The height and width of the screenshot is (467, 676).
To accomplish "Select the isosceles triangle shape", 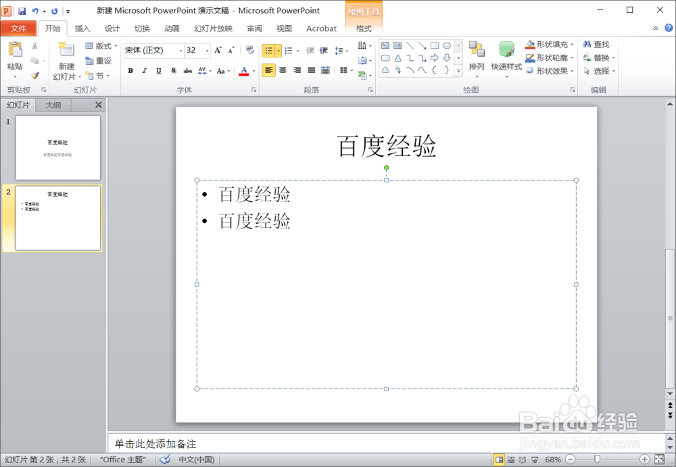I will coord(398,57).
